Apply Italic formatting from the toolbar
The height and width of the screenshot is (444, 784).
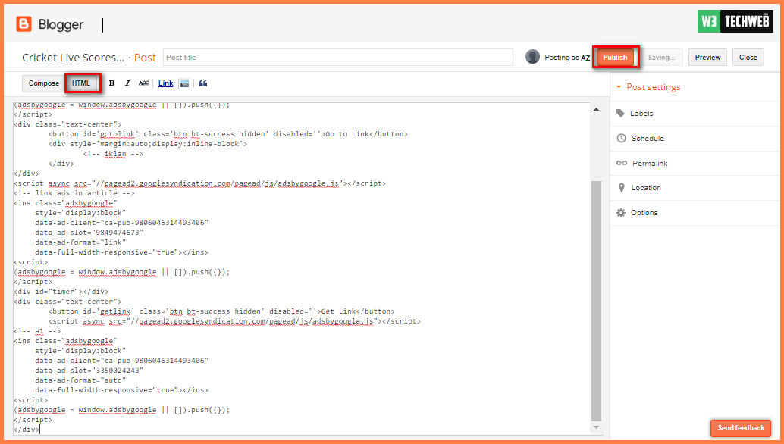(x=127, y=83)
